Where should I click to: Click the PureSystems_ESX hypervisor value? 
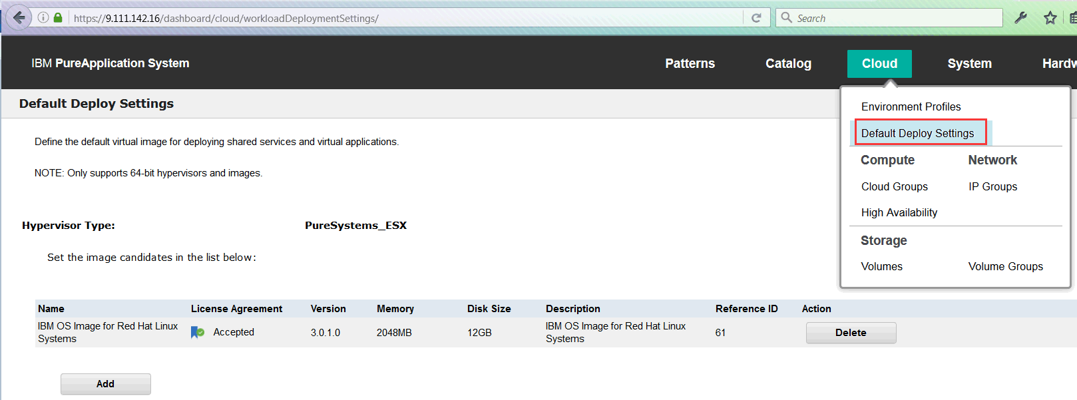(355, 226)
